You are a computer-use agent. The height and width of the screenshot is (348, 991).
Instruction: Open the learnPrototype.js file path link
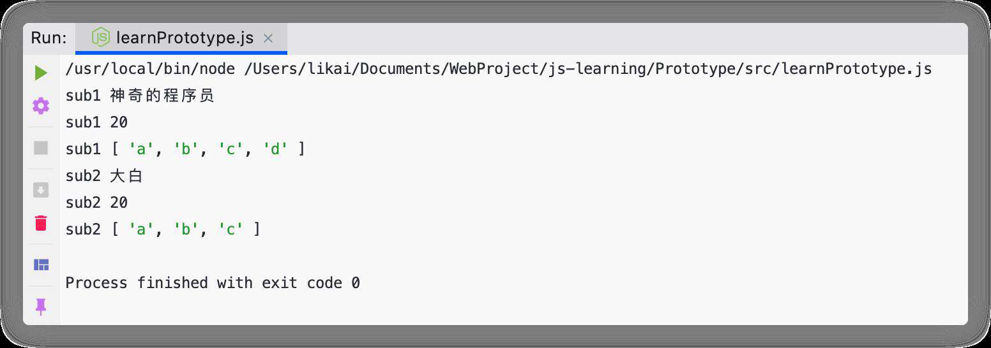click(588, 69)
